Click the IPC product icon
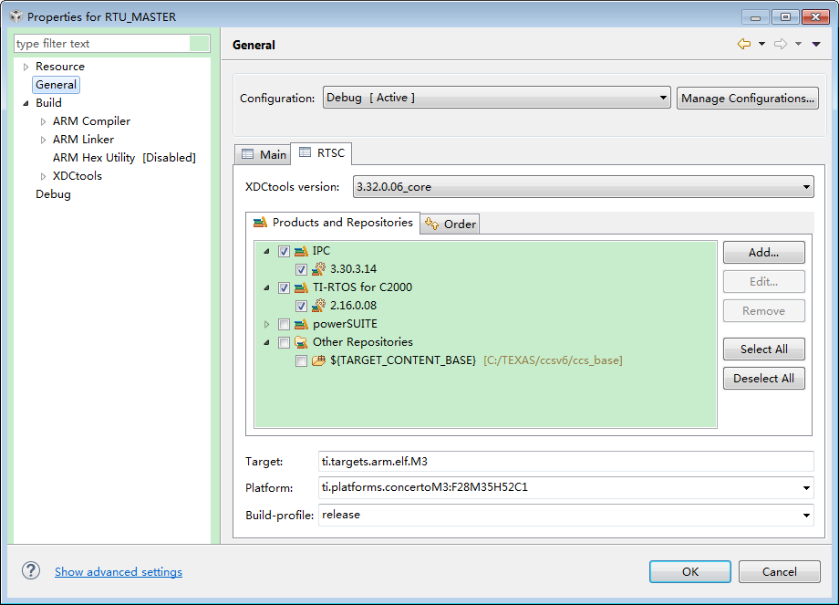 coord(301,251)
